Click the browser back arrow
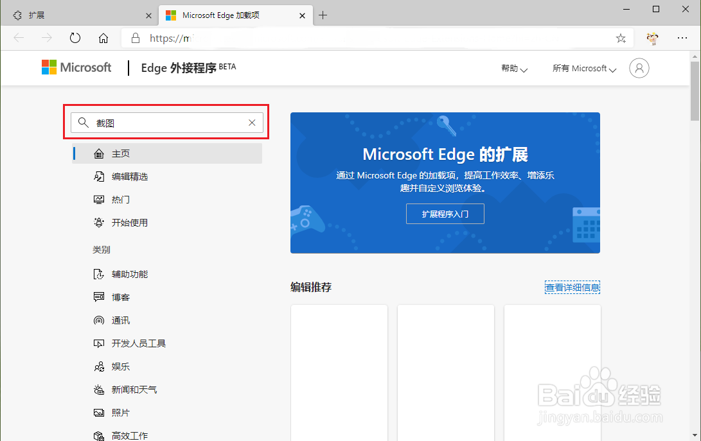The height and width of the screenshot is (441, 701). point(19,38)
